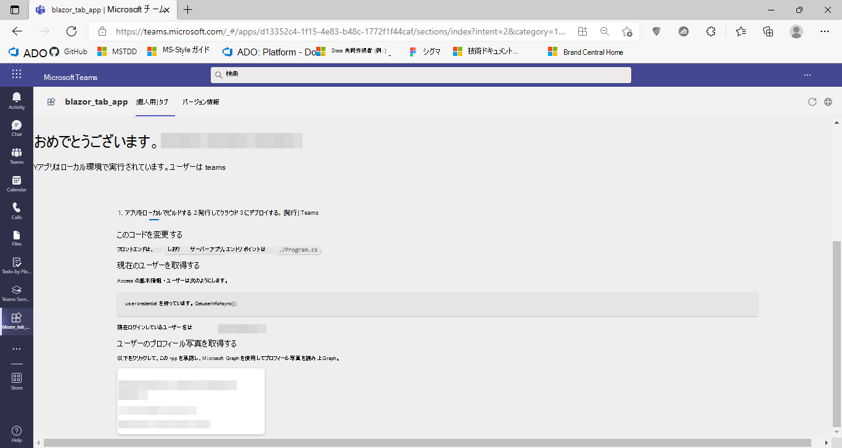Open ADO: Platform bookmark

pyautogui.click(x=269, y=52)
